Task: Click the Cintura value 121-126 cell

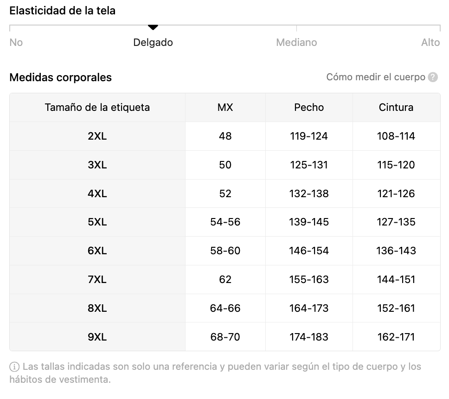Action: pos(396,194)
